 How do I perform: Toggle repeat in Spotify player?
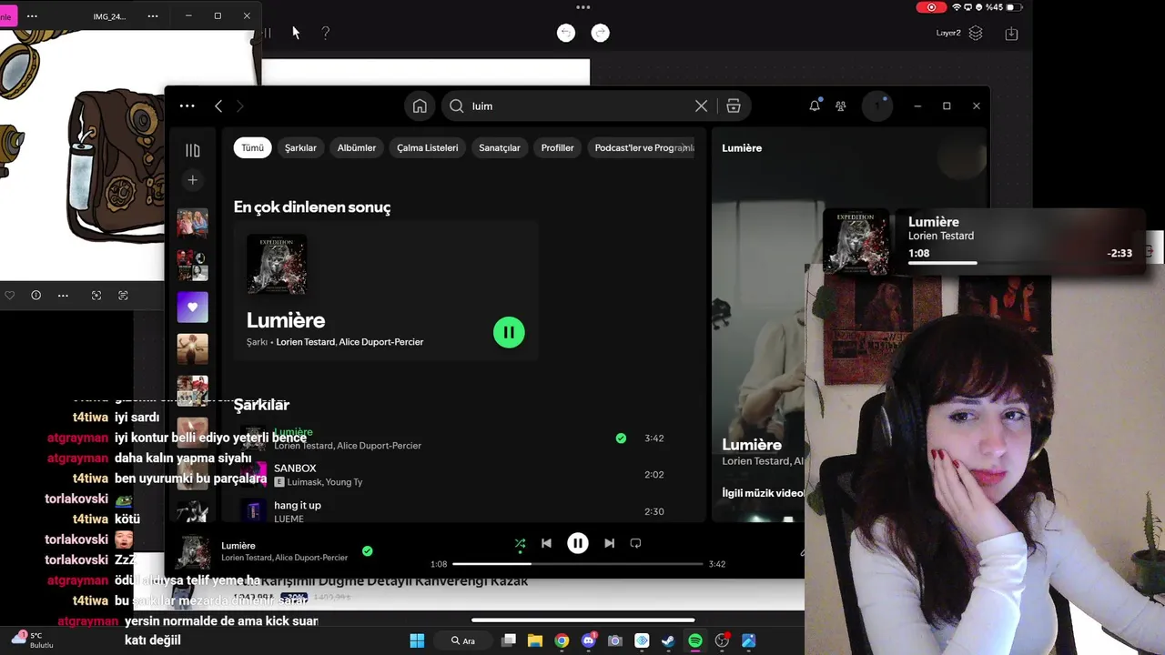tap(635, 543)
